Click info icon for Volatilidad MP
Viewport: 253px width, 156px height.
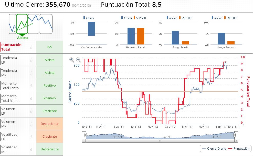click(x=31, y=150)
